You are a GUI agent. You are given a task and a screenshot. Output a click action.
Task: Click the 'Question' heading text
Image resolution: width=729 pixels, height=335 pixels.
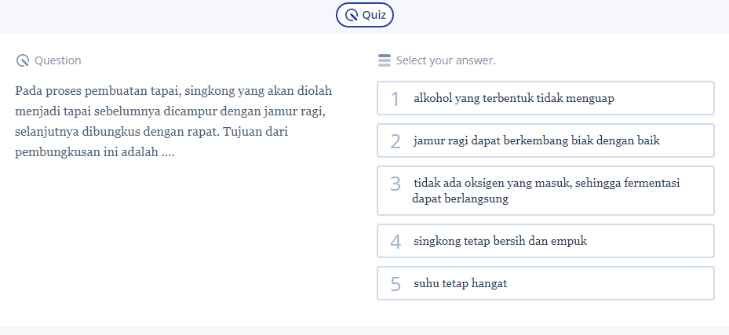pos(57,60)
